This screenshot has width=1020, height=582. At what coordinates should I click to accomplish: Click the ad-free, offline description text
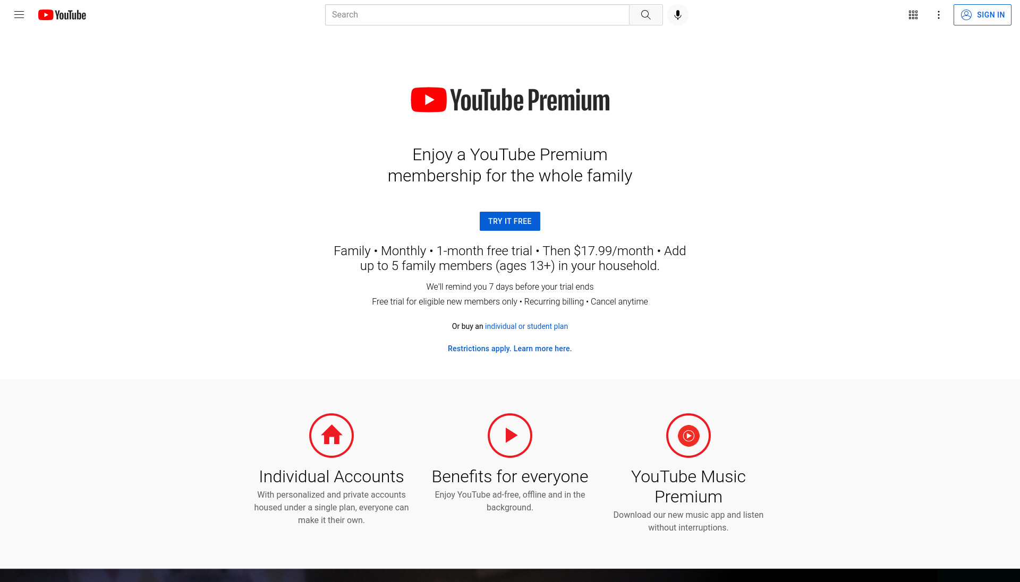click(510, 501)
